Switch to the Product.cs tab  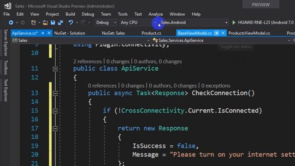151,33
